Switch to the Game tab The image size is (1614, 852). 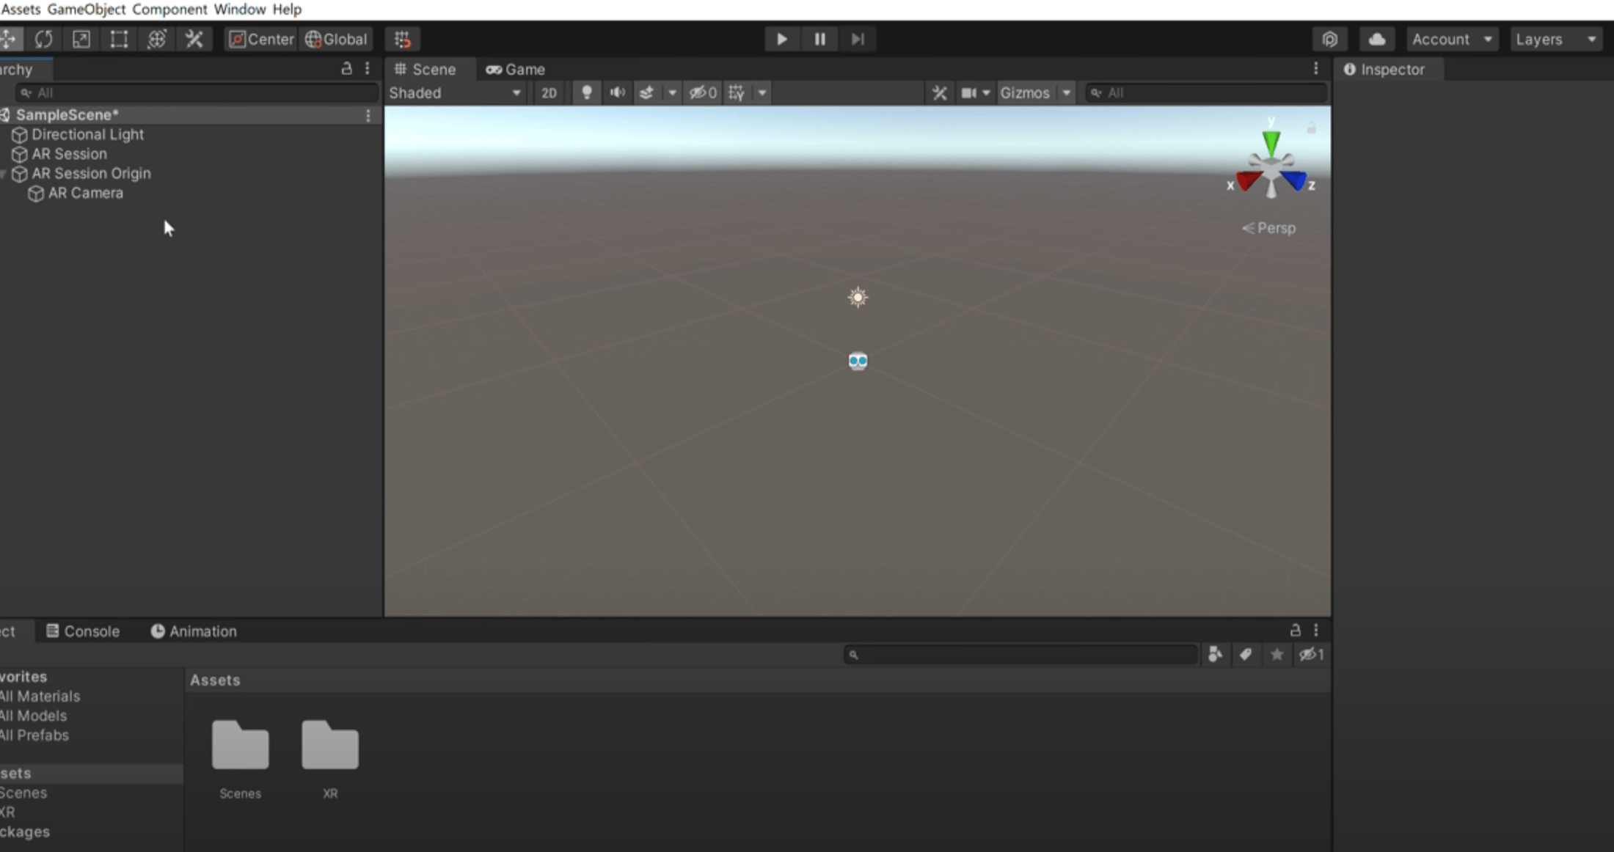516,69
